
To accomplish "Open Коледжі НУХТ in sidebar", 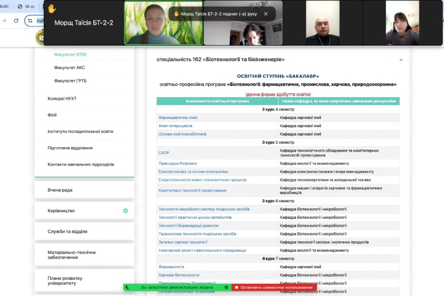I will point(62,98).
